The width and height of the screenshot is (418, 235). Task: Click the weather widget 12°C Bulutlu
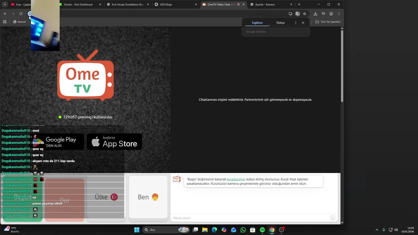click(x=12, y=230)
